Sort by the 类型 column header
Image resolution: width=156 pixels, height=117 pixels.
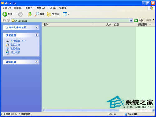tap(124, 24)
